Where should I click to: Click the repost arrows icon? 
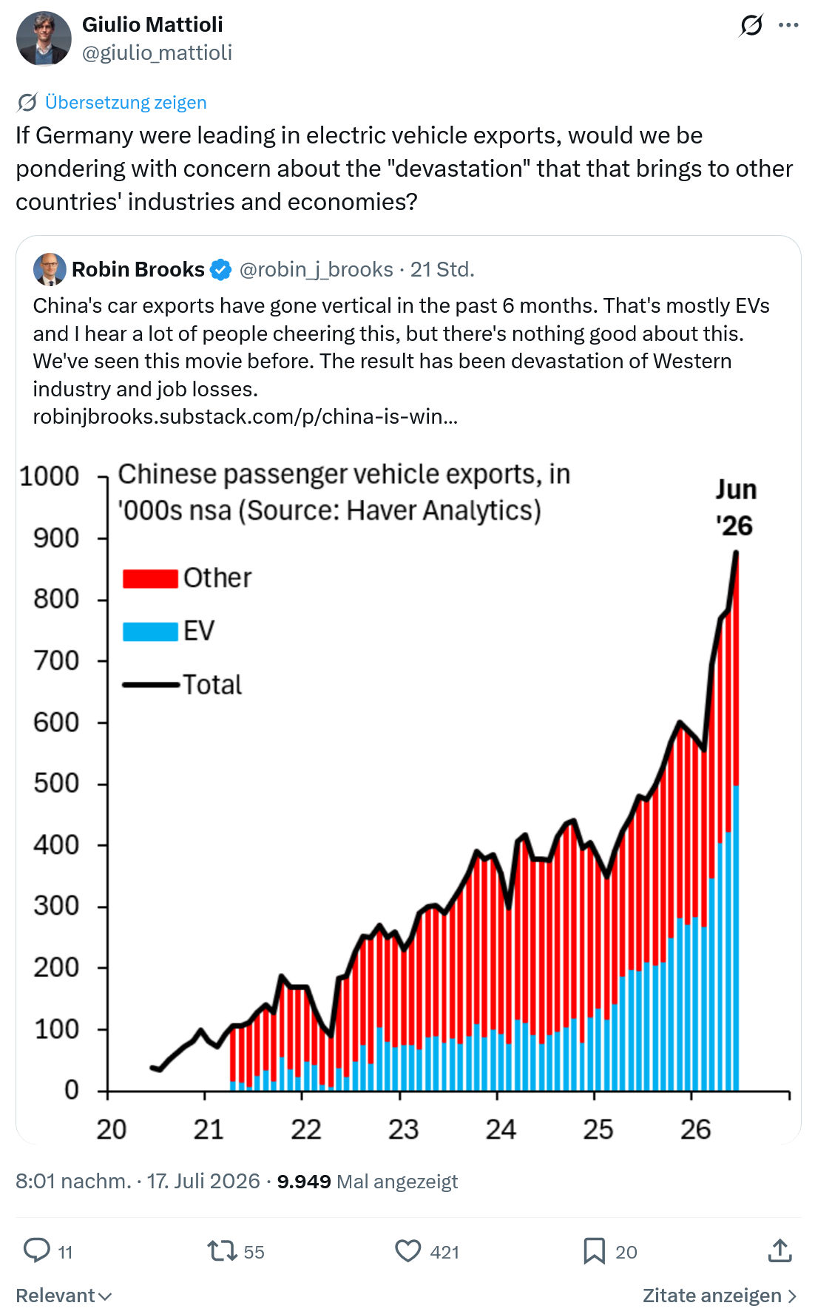tap(222, 1251)
